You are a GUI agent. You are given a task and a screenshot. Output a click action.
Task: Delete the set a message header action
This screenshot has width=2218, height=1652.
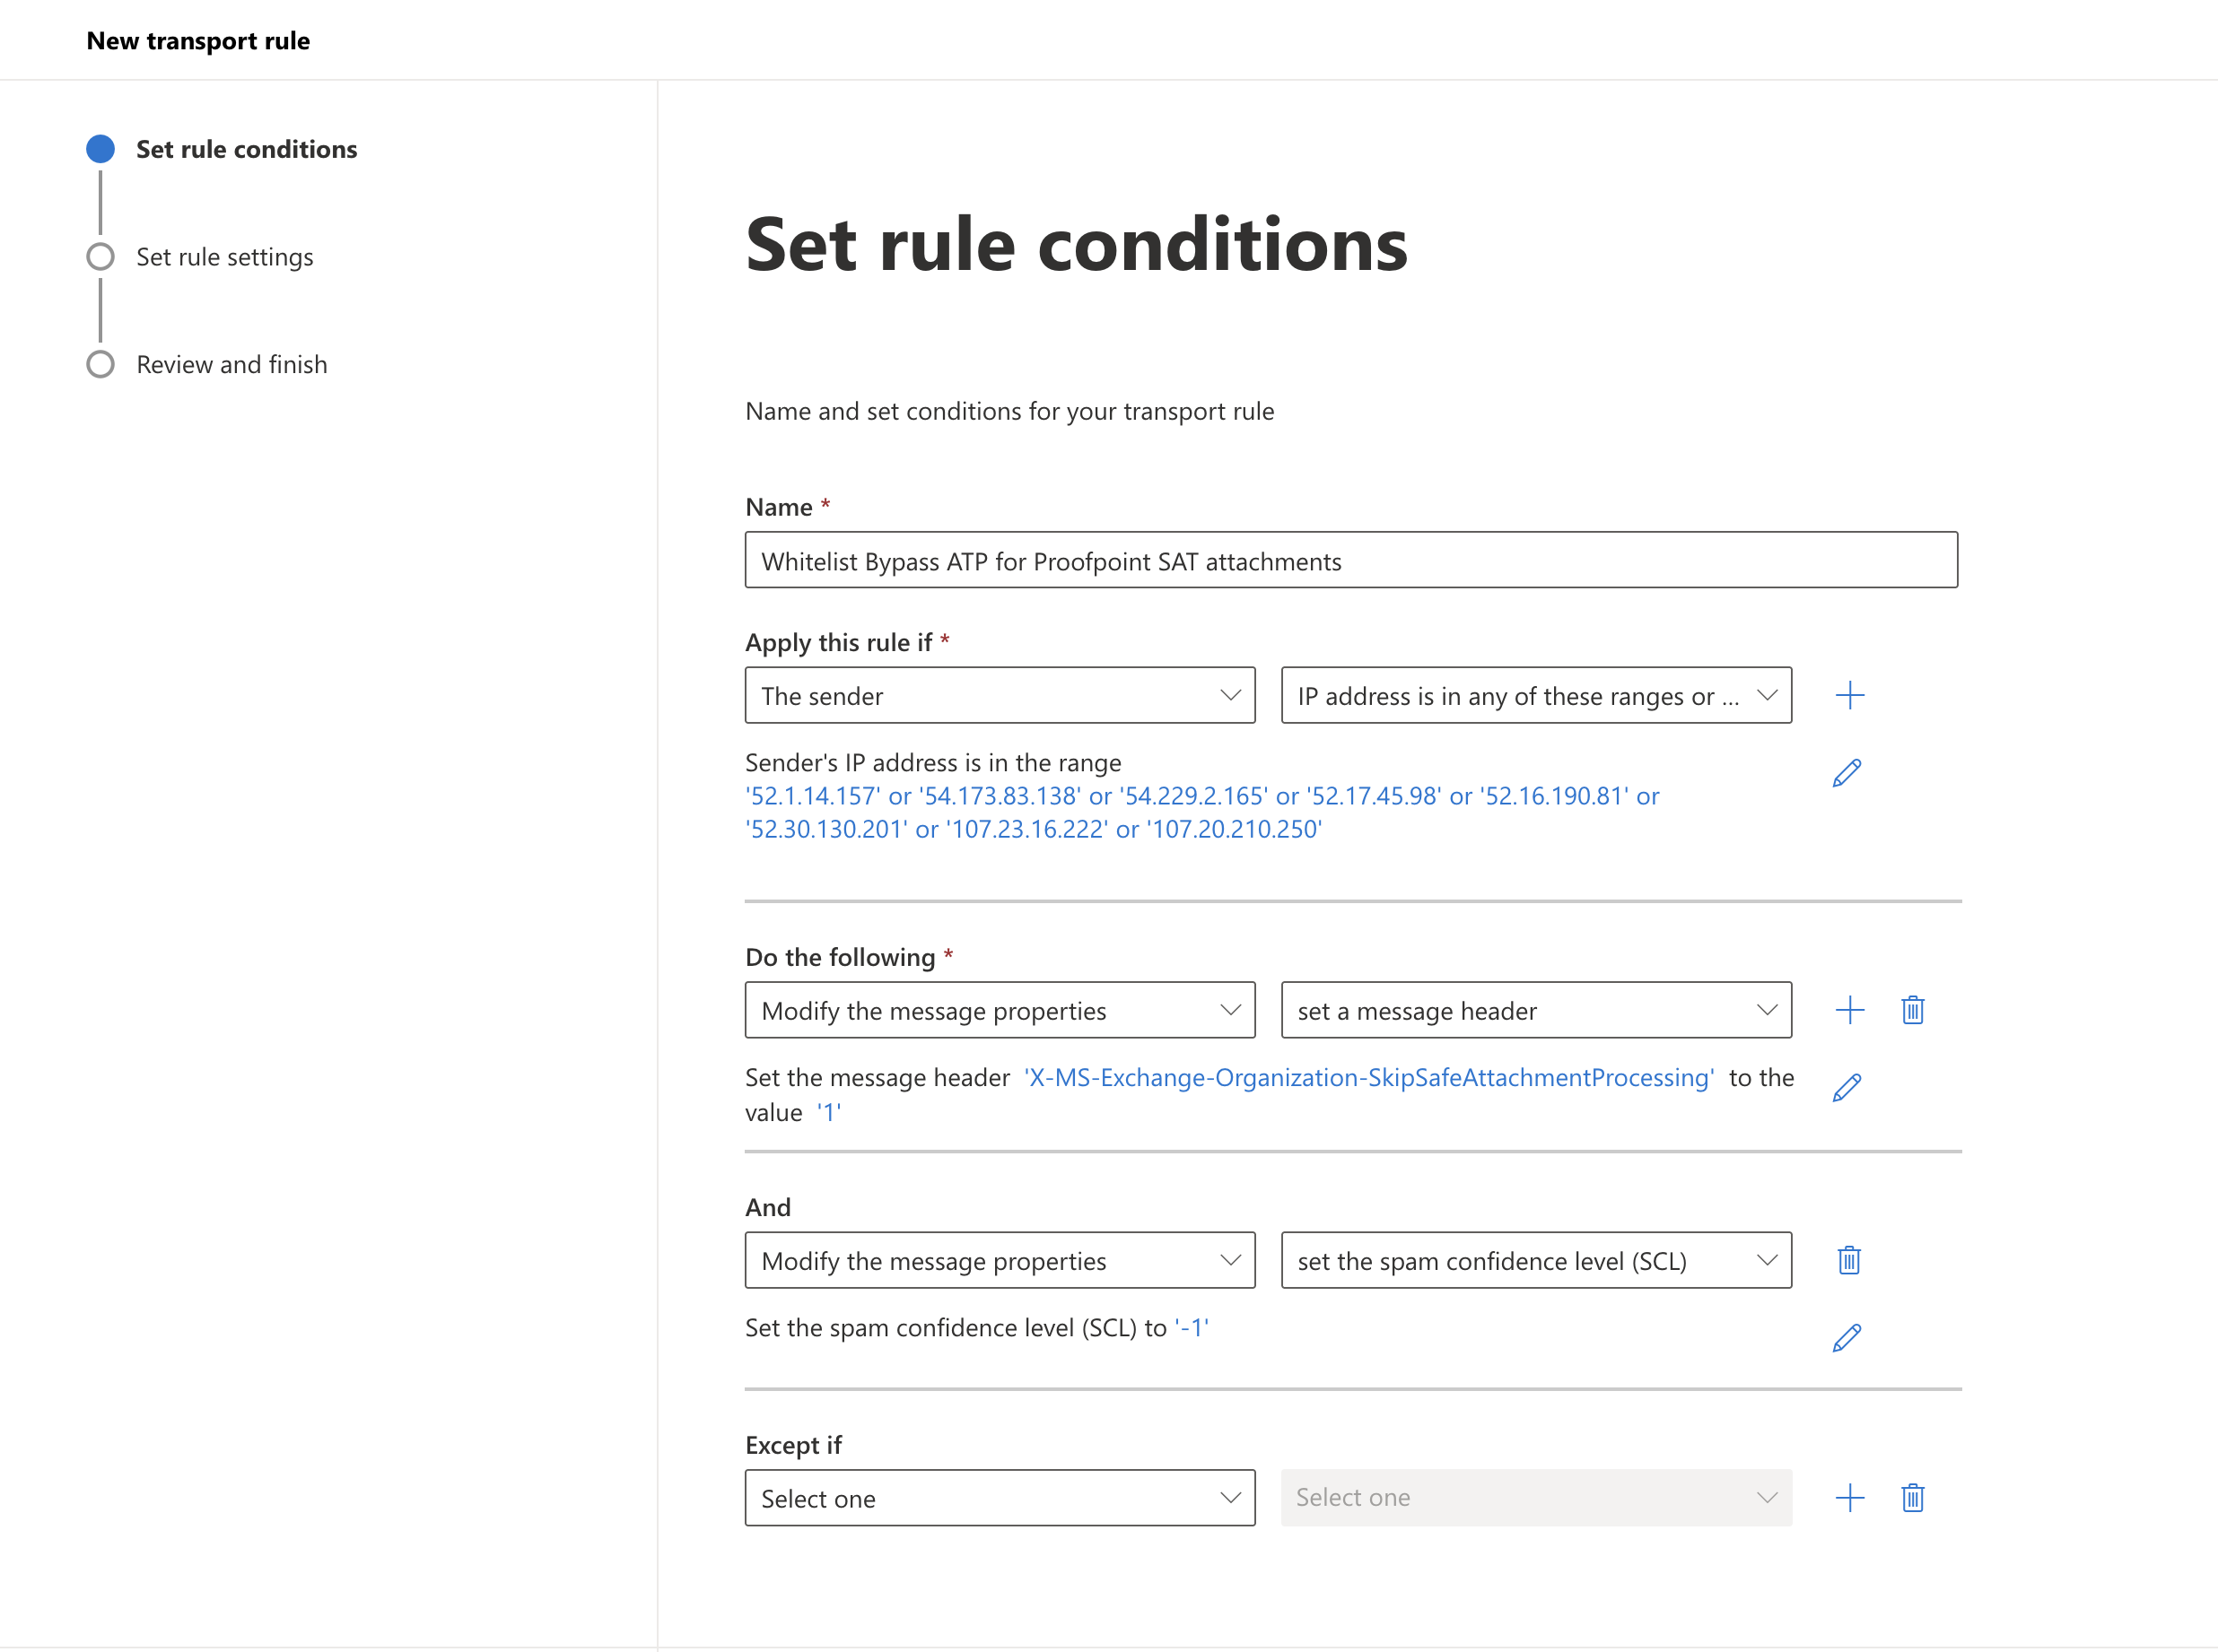pos(1912,1010)
